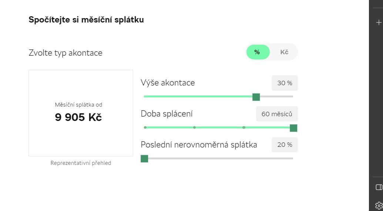
Task: Click the Výše akontace slider handle
Action: pyautogui.click(x=256, y=97)
